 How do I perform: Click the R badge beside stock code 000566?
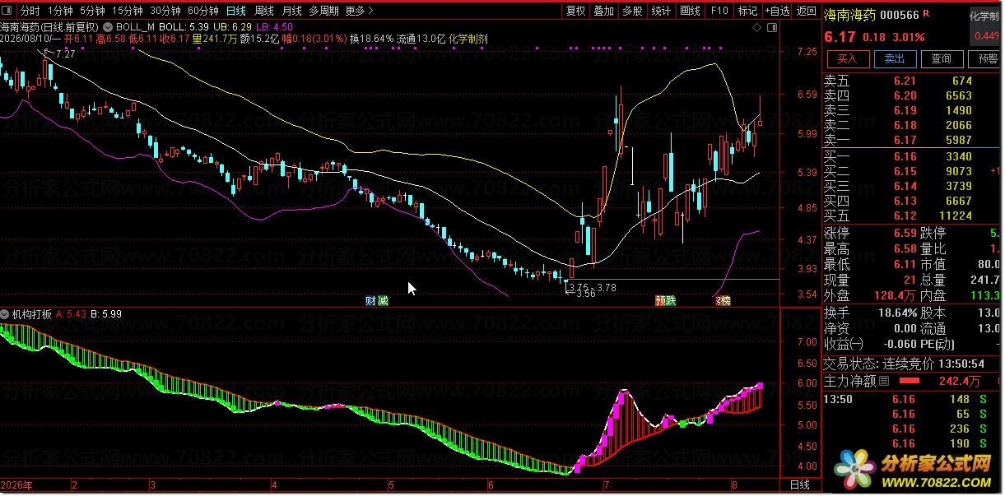[927, 14]
